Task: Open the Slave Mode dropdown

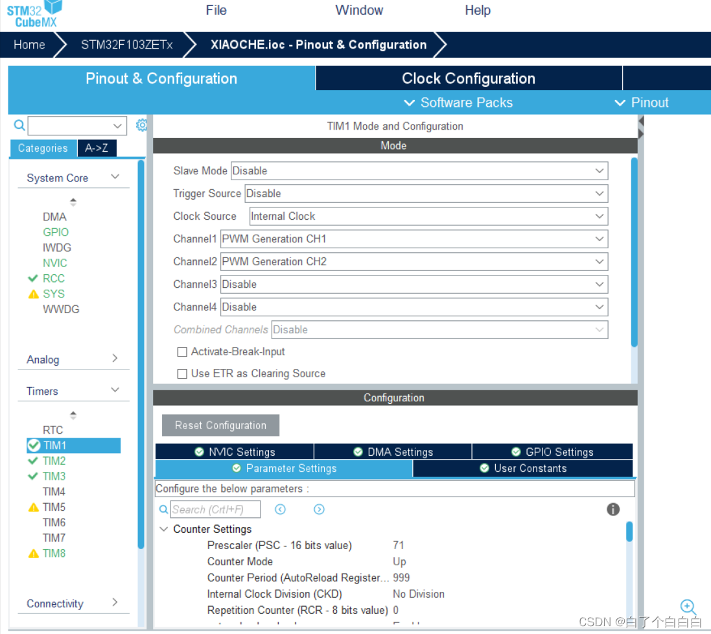Action: [x=419, y=171]
